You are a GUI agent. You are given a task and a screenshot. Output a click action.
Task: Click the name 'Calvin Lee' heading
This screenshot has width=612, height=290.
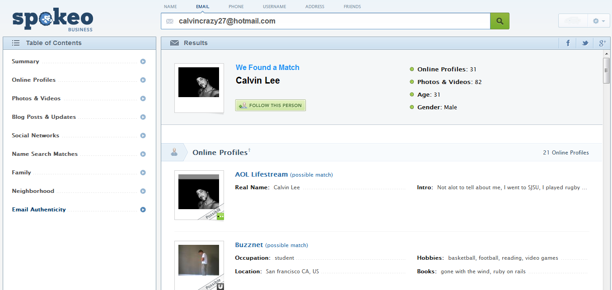coord(258,81)
